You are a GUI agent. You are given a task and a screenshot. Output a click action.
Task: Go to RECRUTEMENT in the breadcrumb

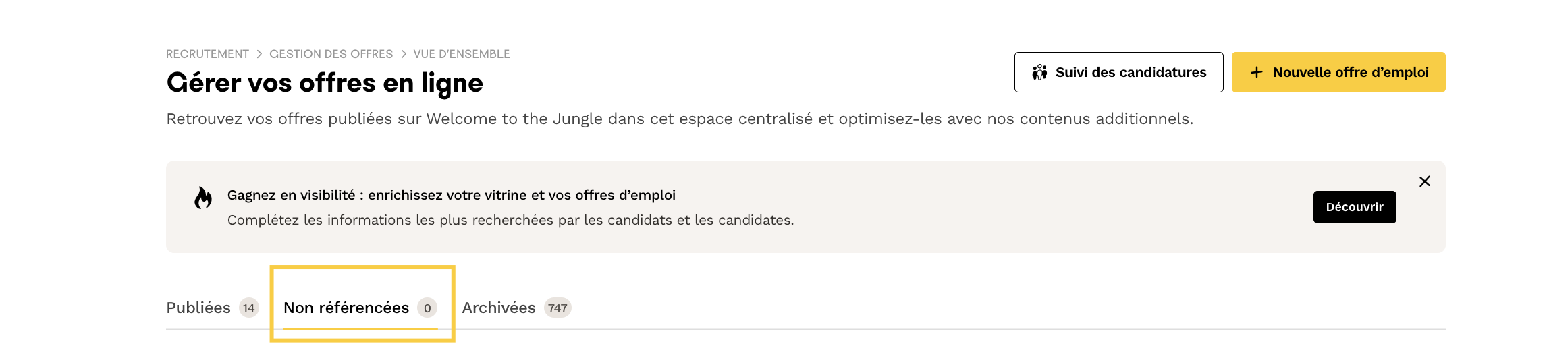207,54
